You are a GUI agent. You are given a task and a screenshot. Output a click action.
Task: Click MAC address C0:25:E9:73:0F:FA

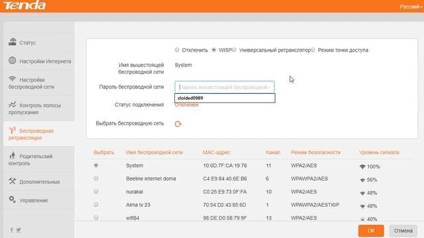225,192
